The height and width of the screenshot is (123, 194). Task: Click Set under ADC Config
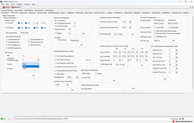click(34, 76)
